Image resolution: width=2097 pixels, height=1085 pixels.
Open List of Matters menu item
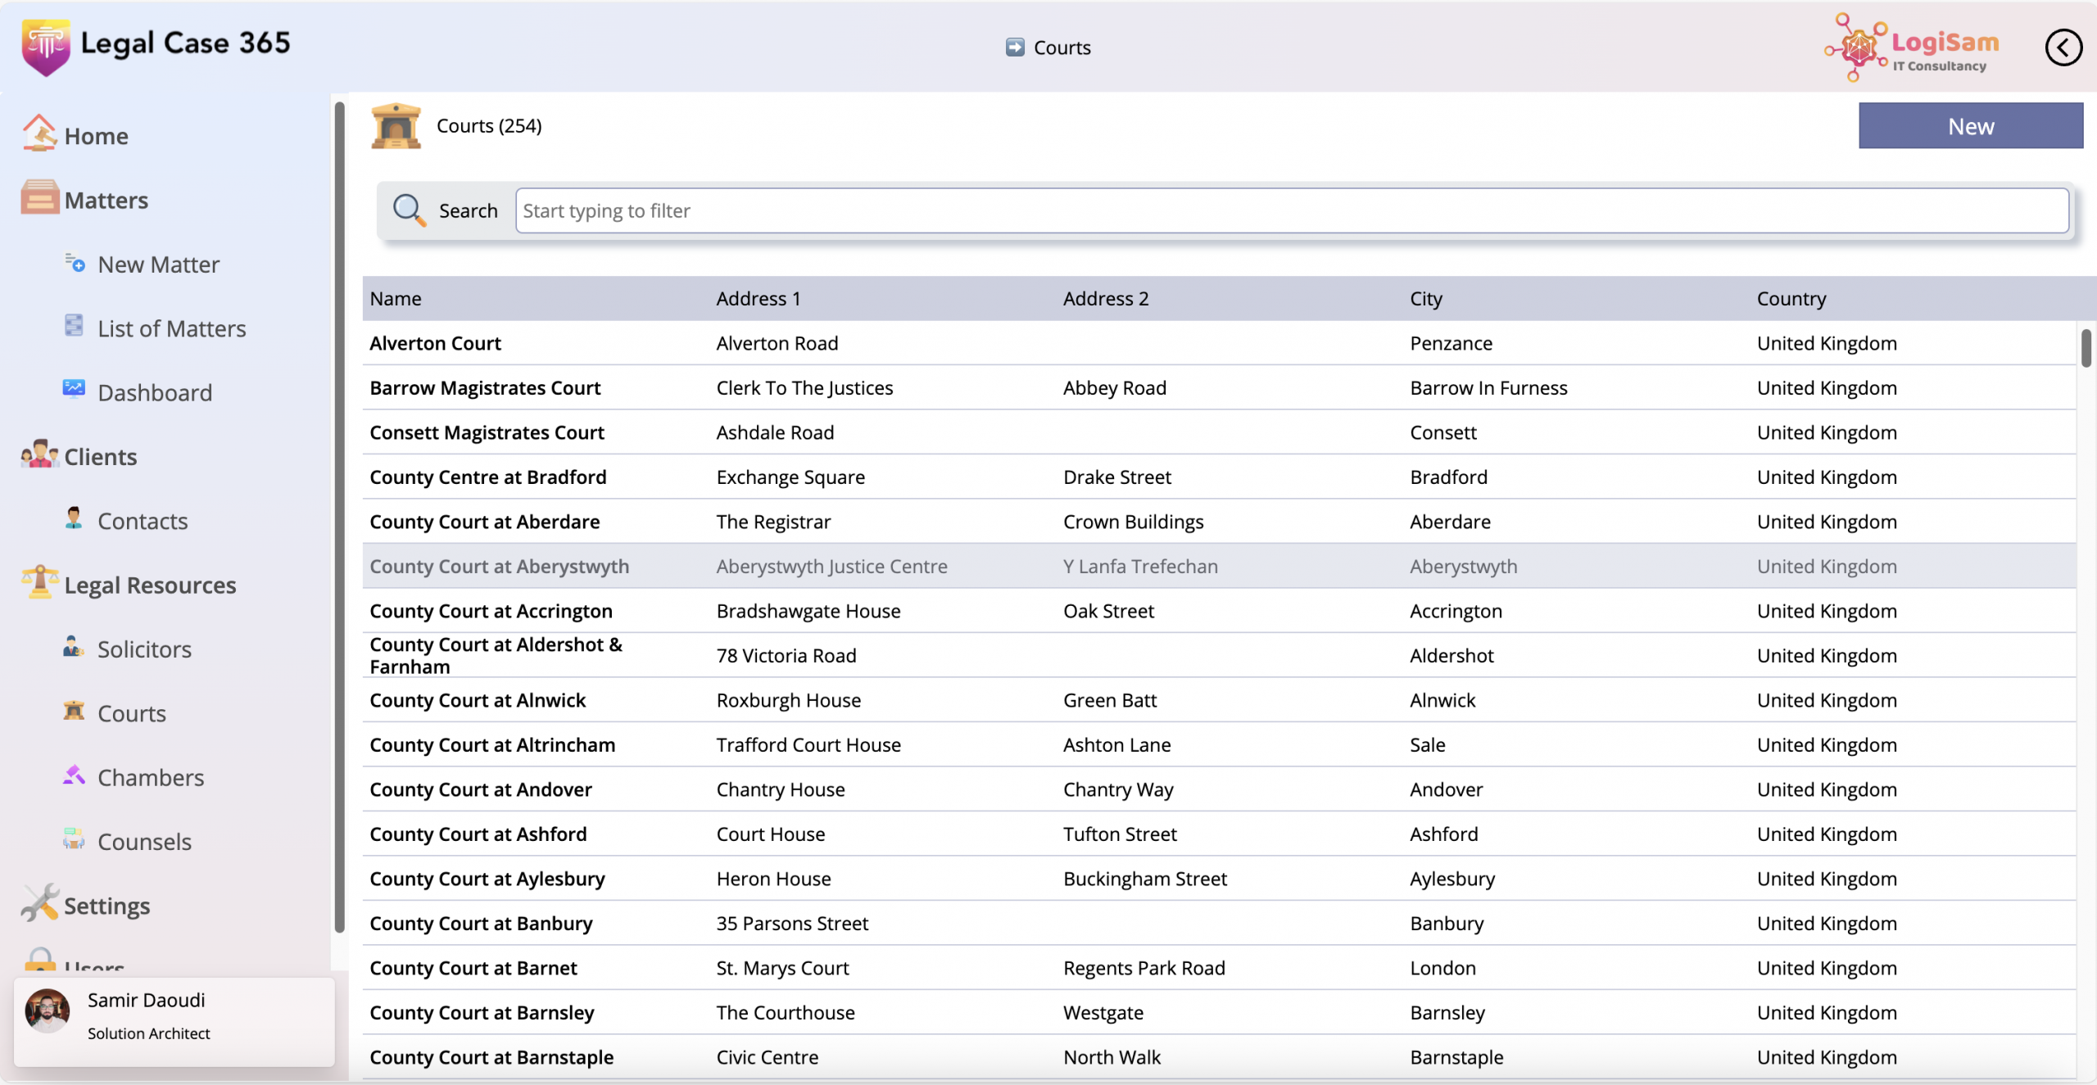(171, 328)
